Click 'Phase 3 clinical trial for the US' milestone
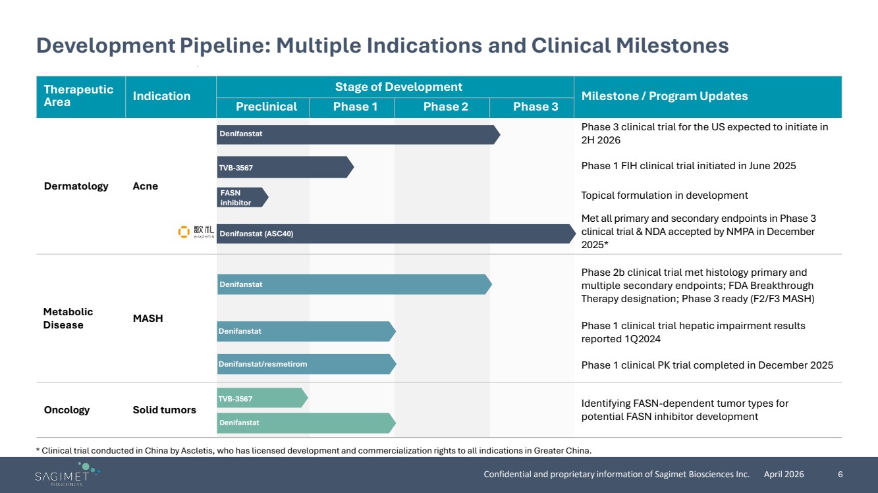878x493 pixels. click(x=705, y=134)
